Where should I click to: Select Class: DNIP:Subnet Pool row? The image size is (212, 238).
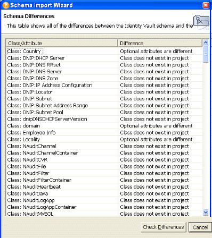click(104, 112)
